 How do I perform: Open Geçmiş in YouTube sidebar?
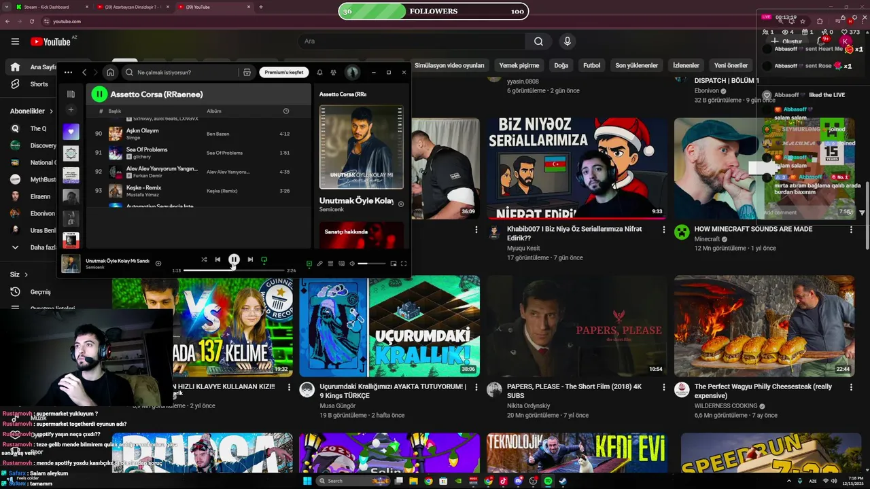[31, 292]
